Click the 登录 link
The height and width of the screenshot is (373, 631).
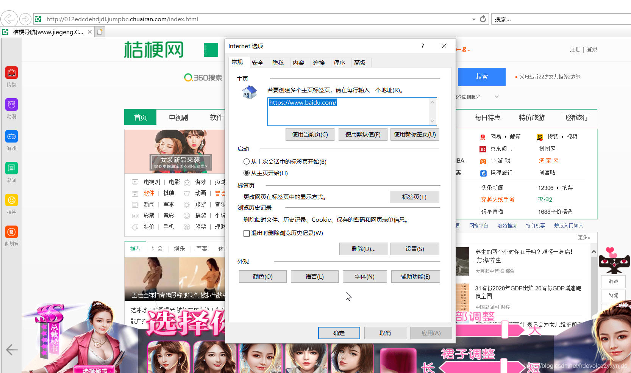(592, 50)
